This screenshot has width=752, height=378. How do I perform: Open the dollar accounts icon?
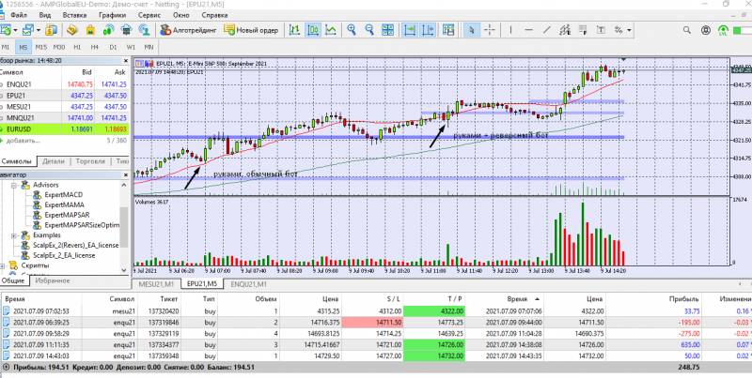click(x=51, y=30)
